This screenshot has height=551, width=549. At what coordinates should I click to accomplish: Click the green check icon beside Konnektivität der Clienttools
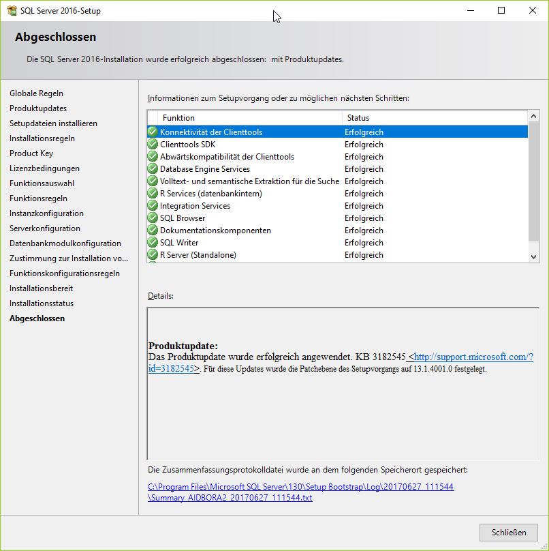[153, 132]
